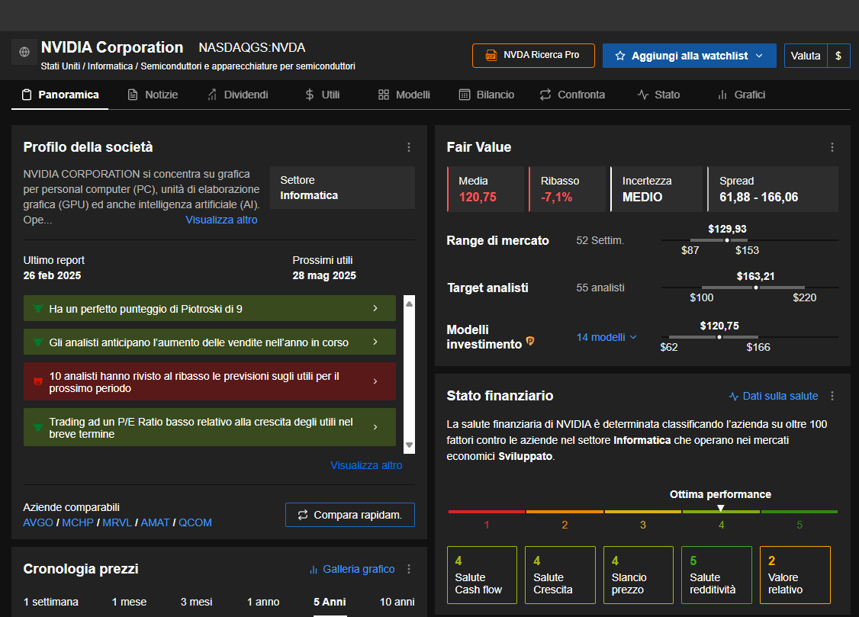This screenshot has width=859, height=617.
Task: Click Visualizza altro below the insights list
Action: tap(366, 465)
